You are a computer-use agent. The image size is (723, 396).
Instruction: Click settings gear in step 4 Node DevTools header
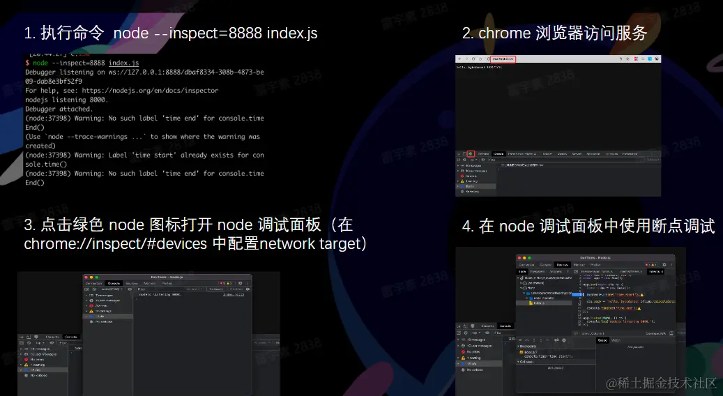pyautogui.click(x=664, y=265)
